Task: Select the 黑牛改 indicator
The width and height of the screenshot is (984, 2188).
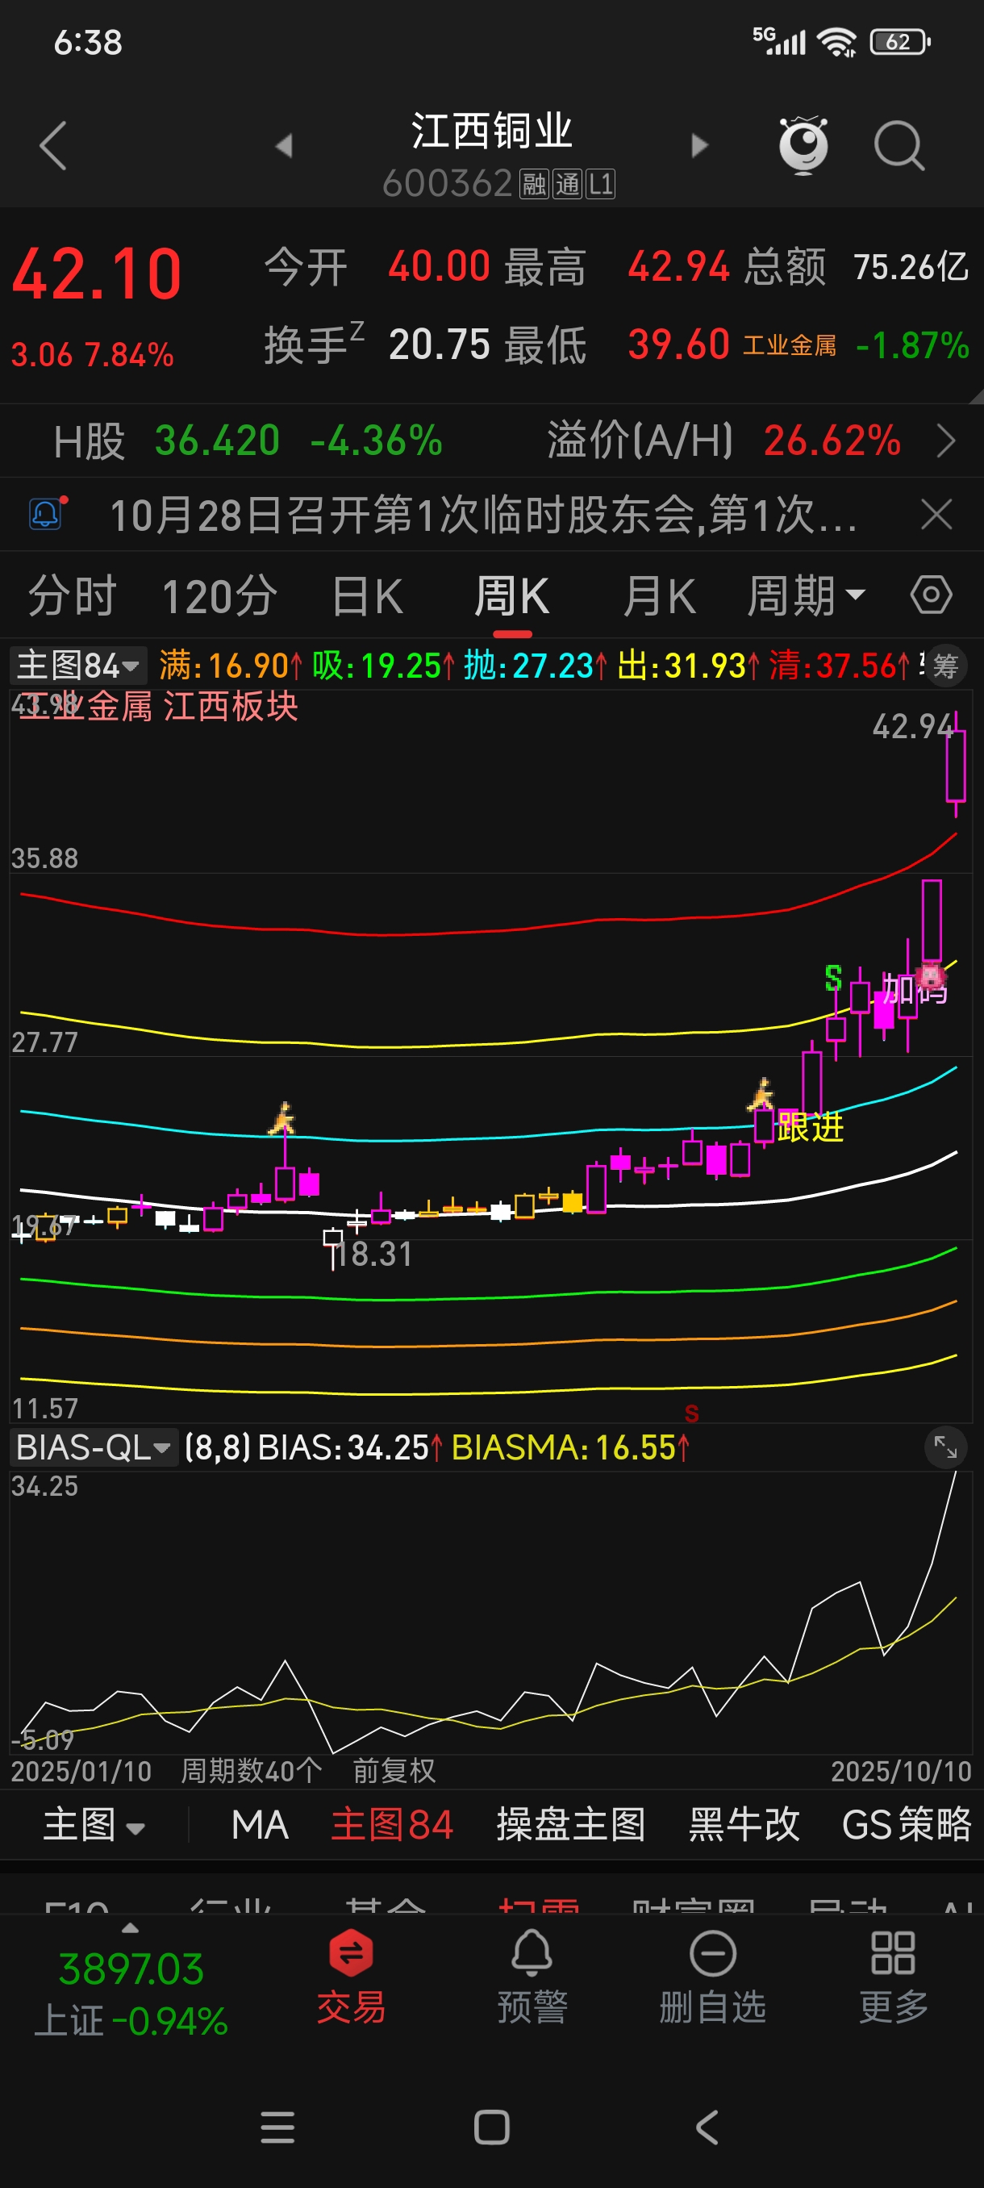Action: [x=744, y=1824]
